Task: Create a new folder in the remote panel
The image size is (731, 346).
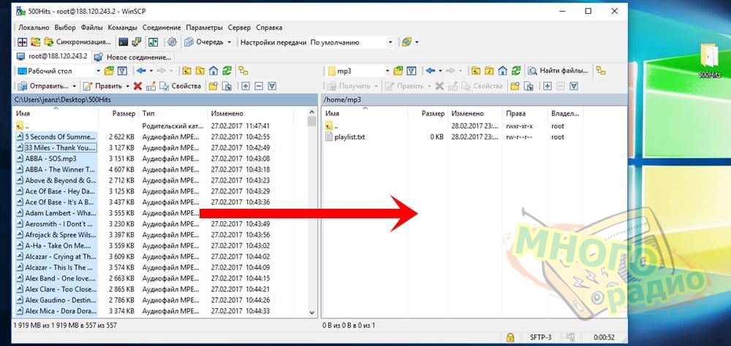Action: tap(515, 86)
